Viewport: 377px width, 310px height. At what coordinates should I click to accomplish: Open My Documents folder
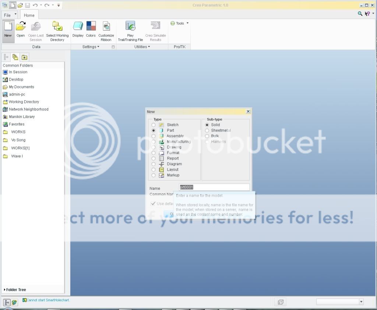click(18, 87)
